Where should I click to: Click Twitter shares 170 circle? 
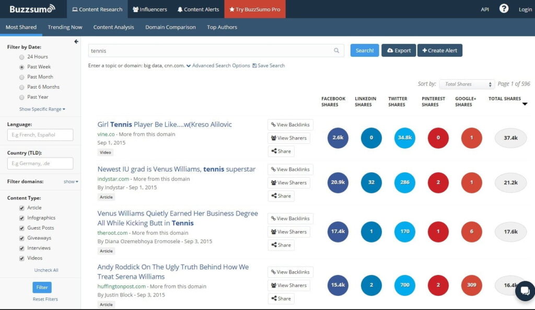click(x=405, y=231)
